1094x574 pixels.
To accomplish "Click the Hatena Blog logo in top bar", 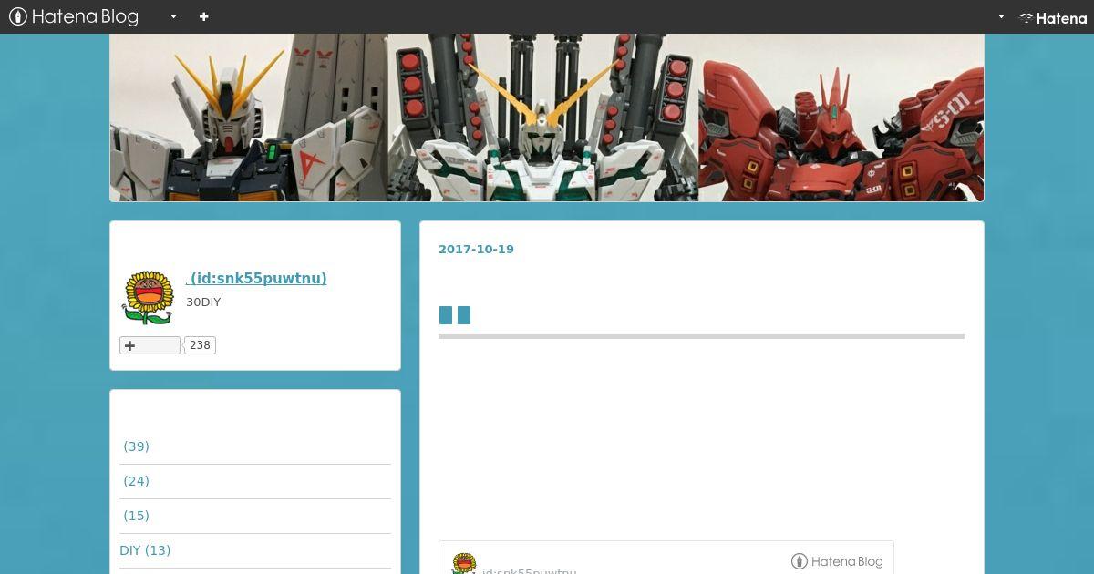I will tap(74, 16).
